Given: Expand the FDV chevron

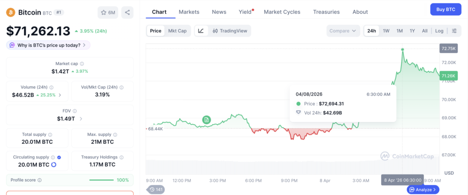Looking at the screenshot, I should [81, 119].
